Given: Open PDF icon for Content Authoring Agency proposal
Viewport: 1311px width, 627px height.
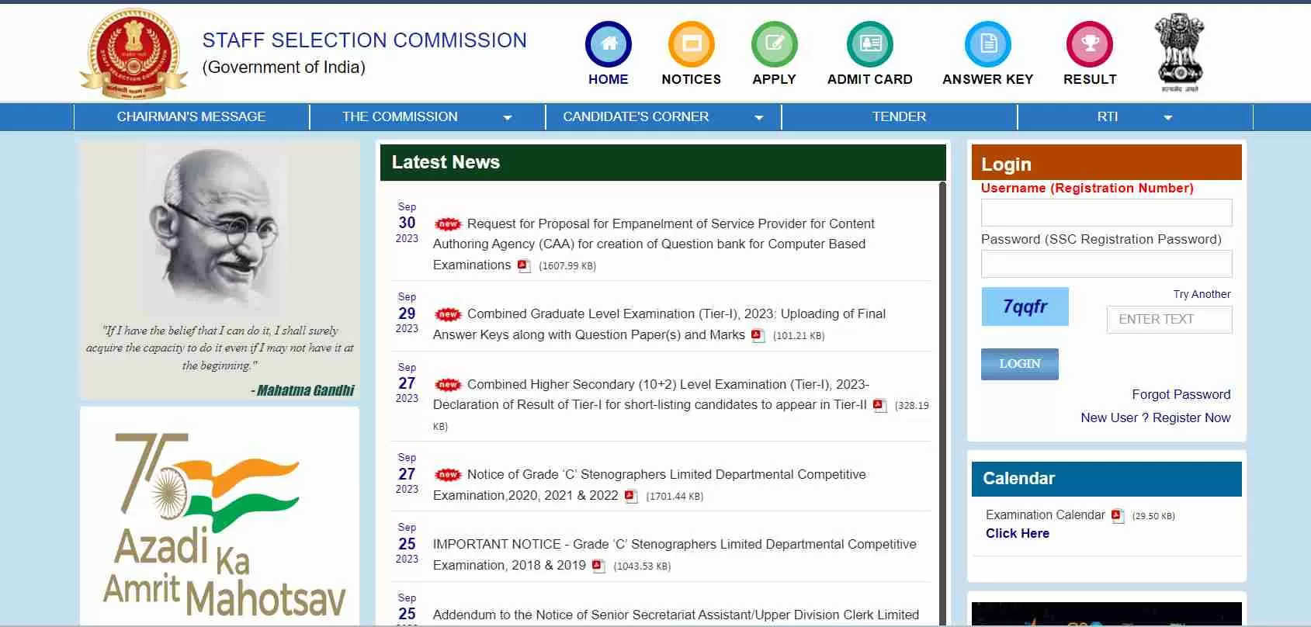Looking at the screenshot, I should point(524,265).
